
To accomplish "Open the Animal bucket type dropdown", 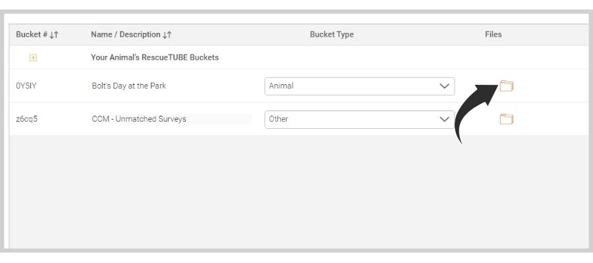I will (x=360, y=86).
